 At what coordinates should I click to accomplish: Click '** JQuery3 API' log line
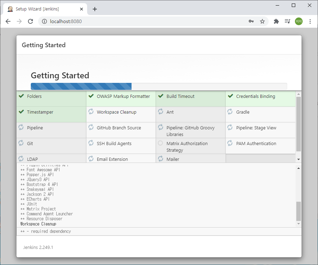pyautogui.click(x=35, y=179)
